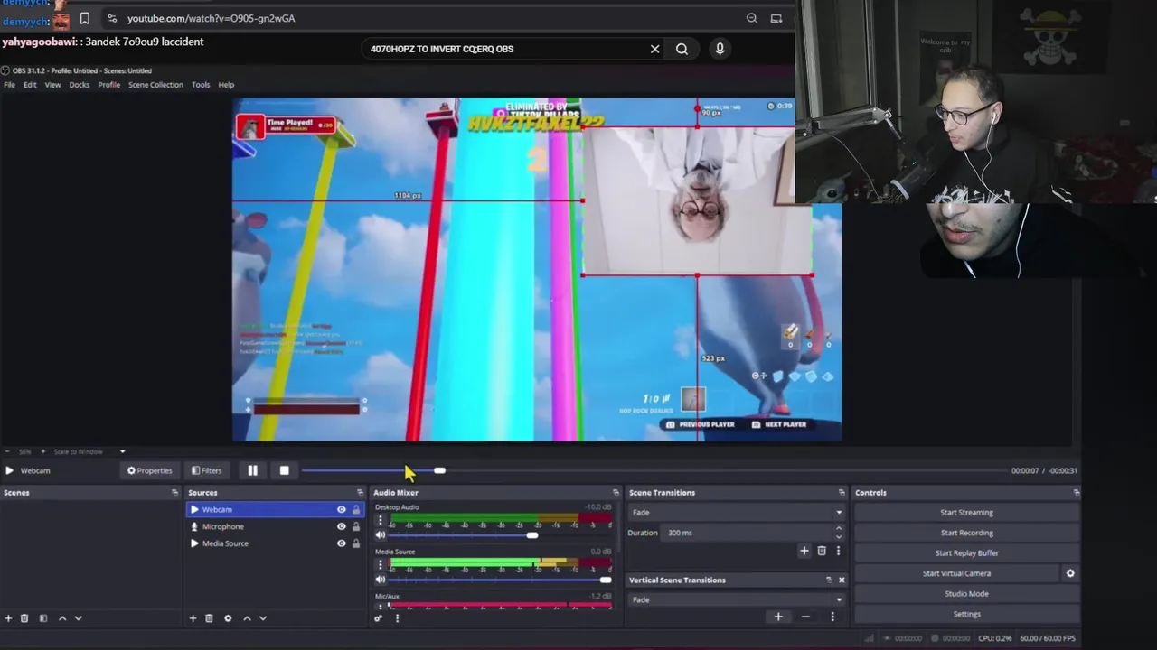Open scene transition properties dots
Image resolution: width=1157 pixels, height=650 pixels.
[x=838, y=551]
